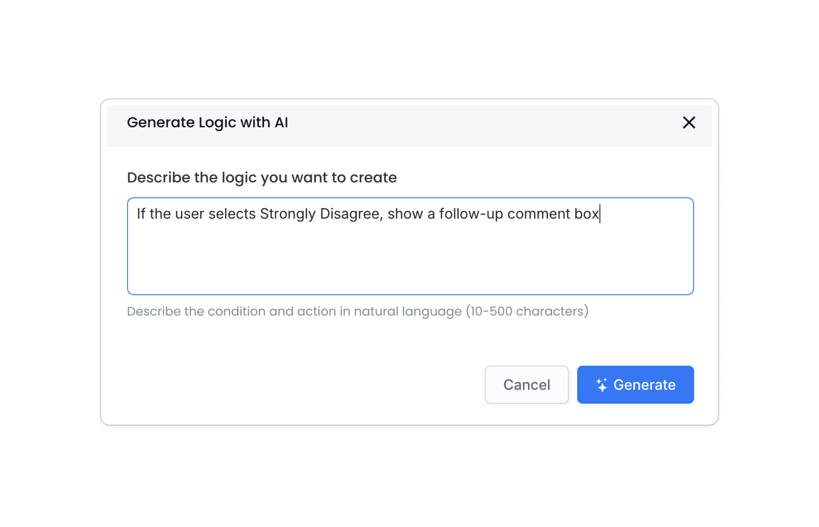Click the word "comment" in the input

point(538,214)
